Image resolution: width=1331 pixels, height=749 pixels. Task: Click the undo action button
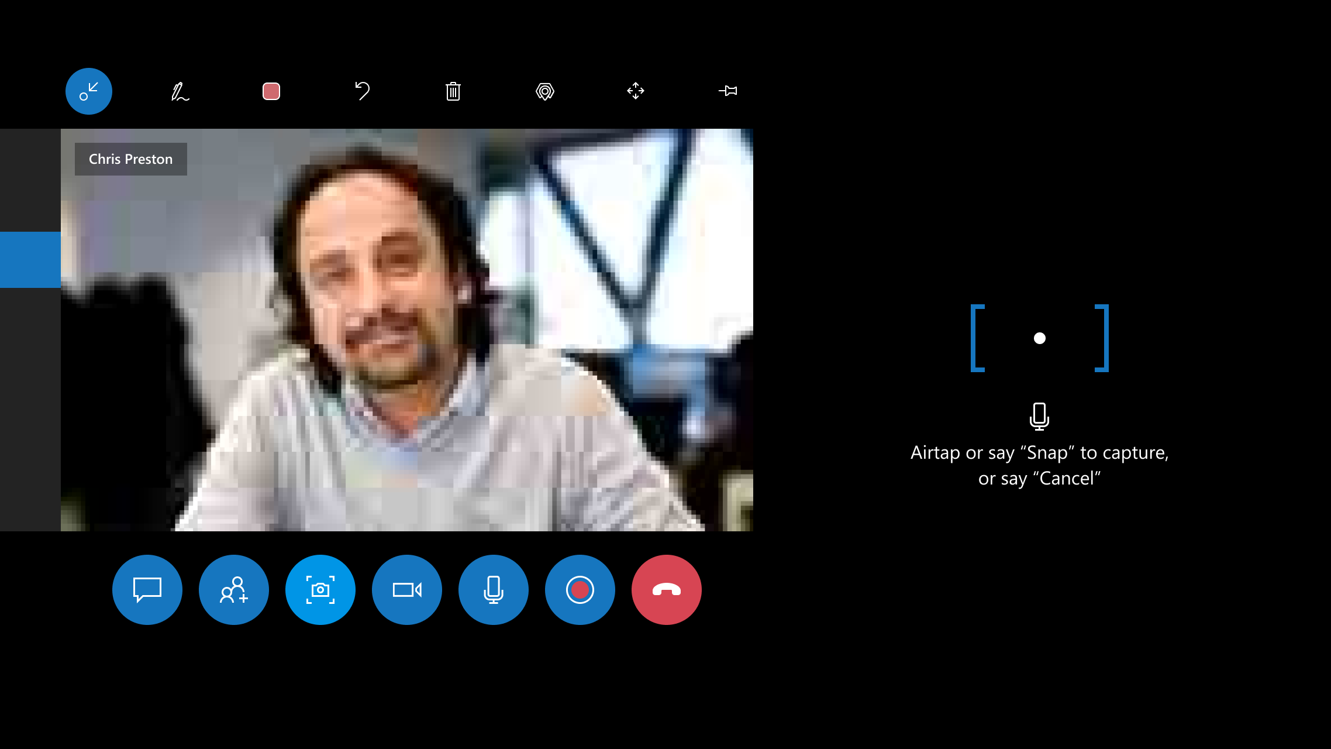(362, 91)
